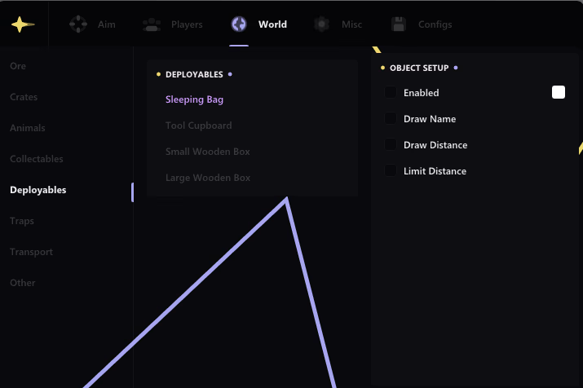Open the Ore sidebar category

pos(18,66)
